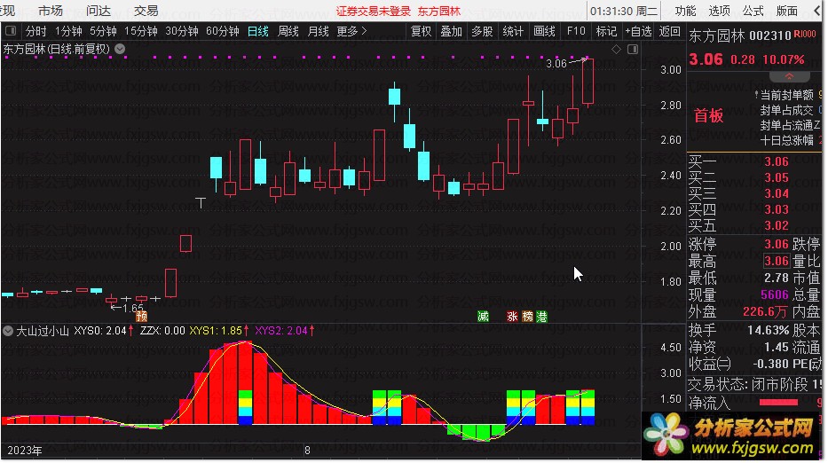Click the 返回 return button

(x=669, y=31)
